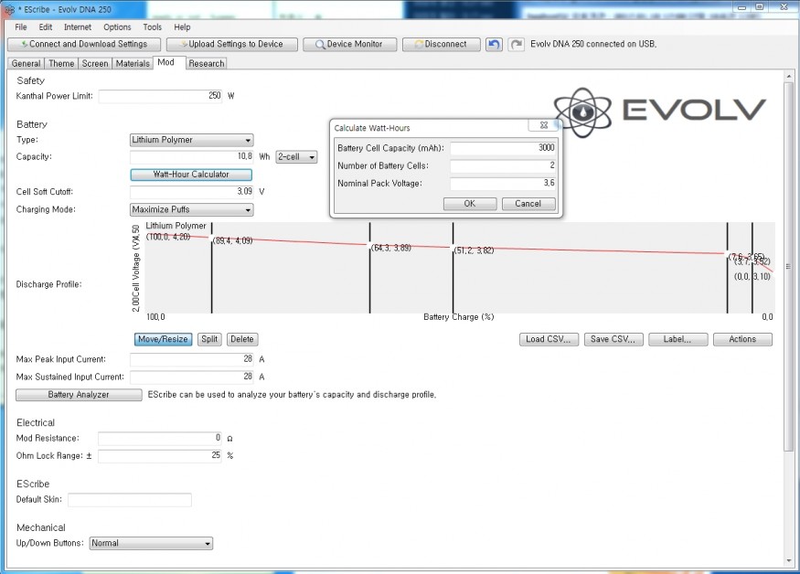This screenshot has height=574, width=800.
Task: Switch to the Materials tab
Action: 133,63
